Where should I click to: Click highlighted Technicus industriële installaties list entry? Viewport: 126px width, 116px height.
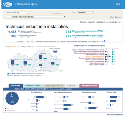point(95,56)
